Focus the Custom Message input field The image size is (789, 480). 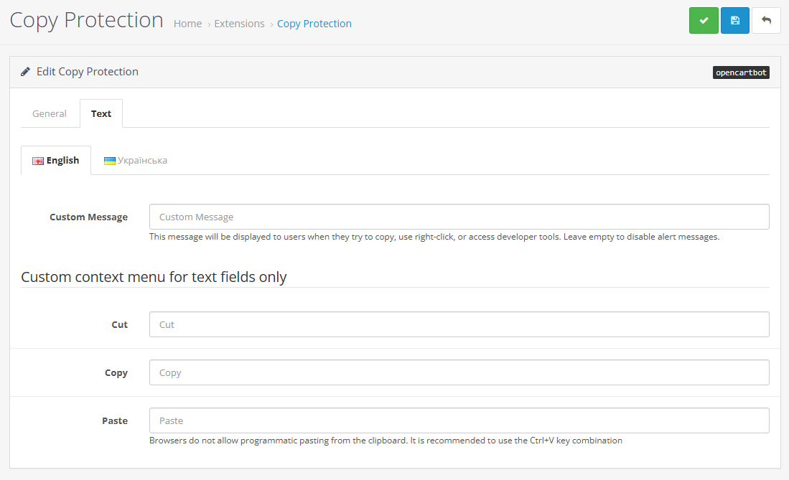[459, 217]
